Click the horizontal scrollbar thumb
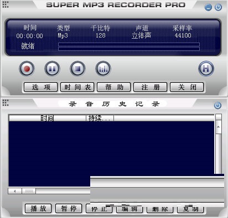The image size is (228, 218). (x=29, y=191)
